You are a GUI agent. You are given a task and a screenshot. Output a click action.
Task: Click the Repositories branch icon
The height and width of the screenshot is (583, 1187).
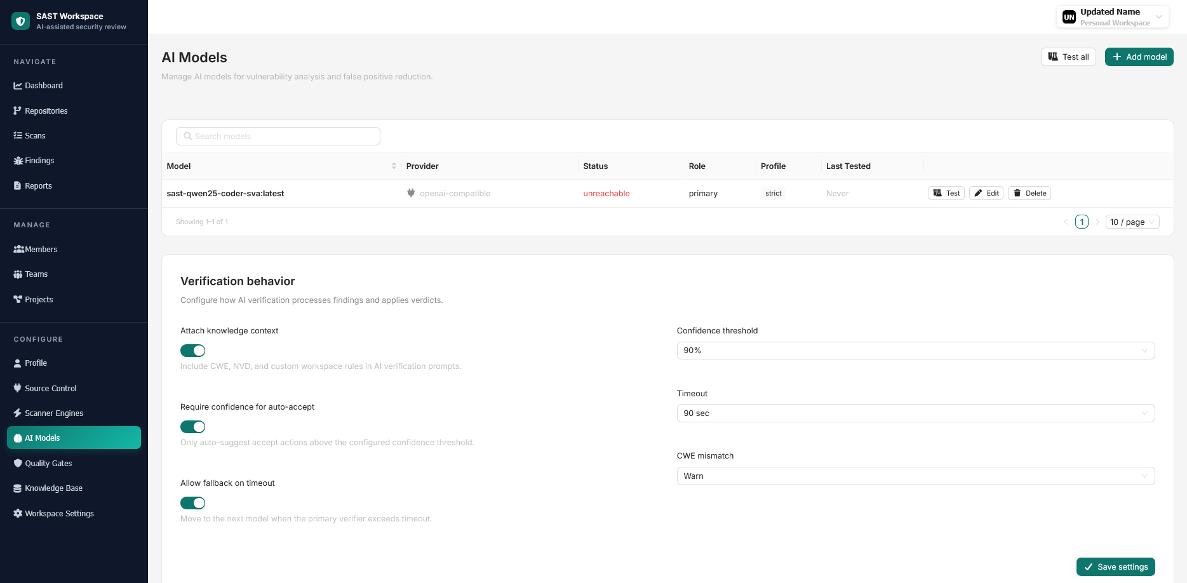coord(18,111)
